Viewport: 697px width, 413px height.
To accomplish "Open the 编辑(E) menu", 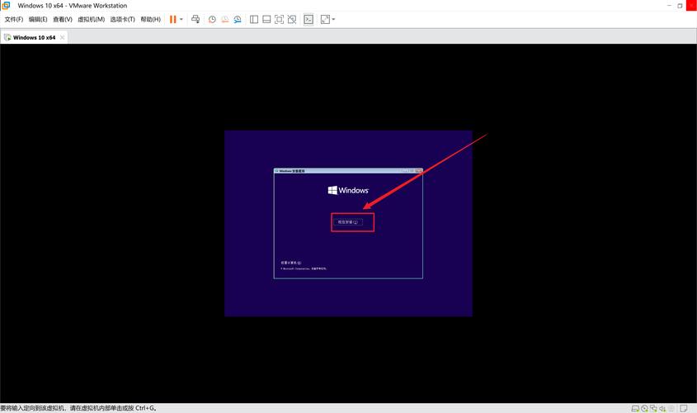I will [x=38, y=20].
